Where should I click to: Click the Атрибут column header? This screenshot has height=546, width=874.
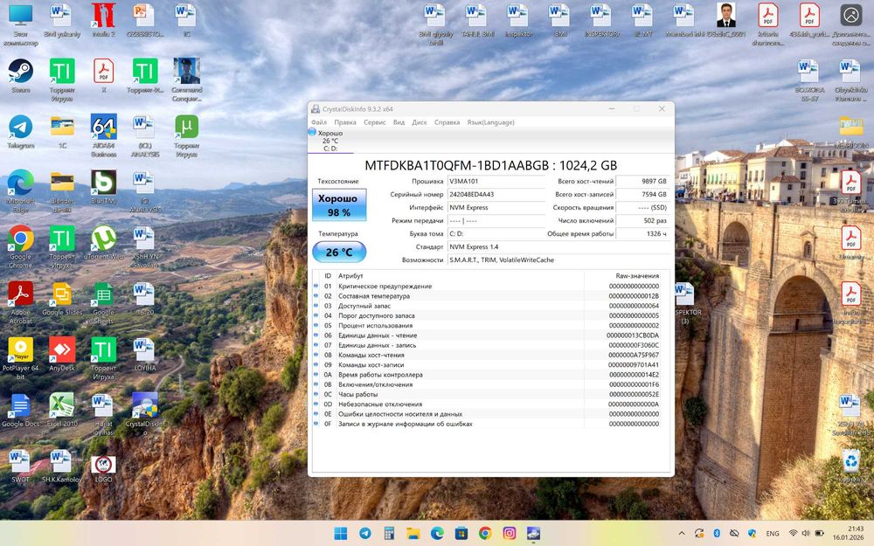point(460,276)
